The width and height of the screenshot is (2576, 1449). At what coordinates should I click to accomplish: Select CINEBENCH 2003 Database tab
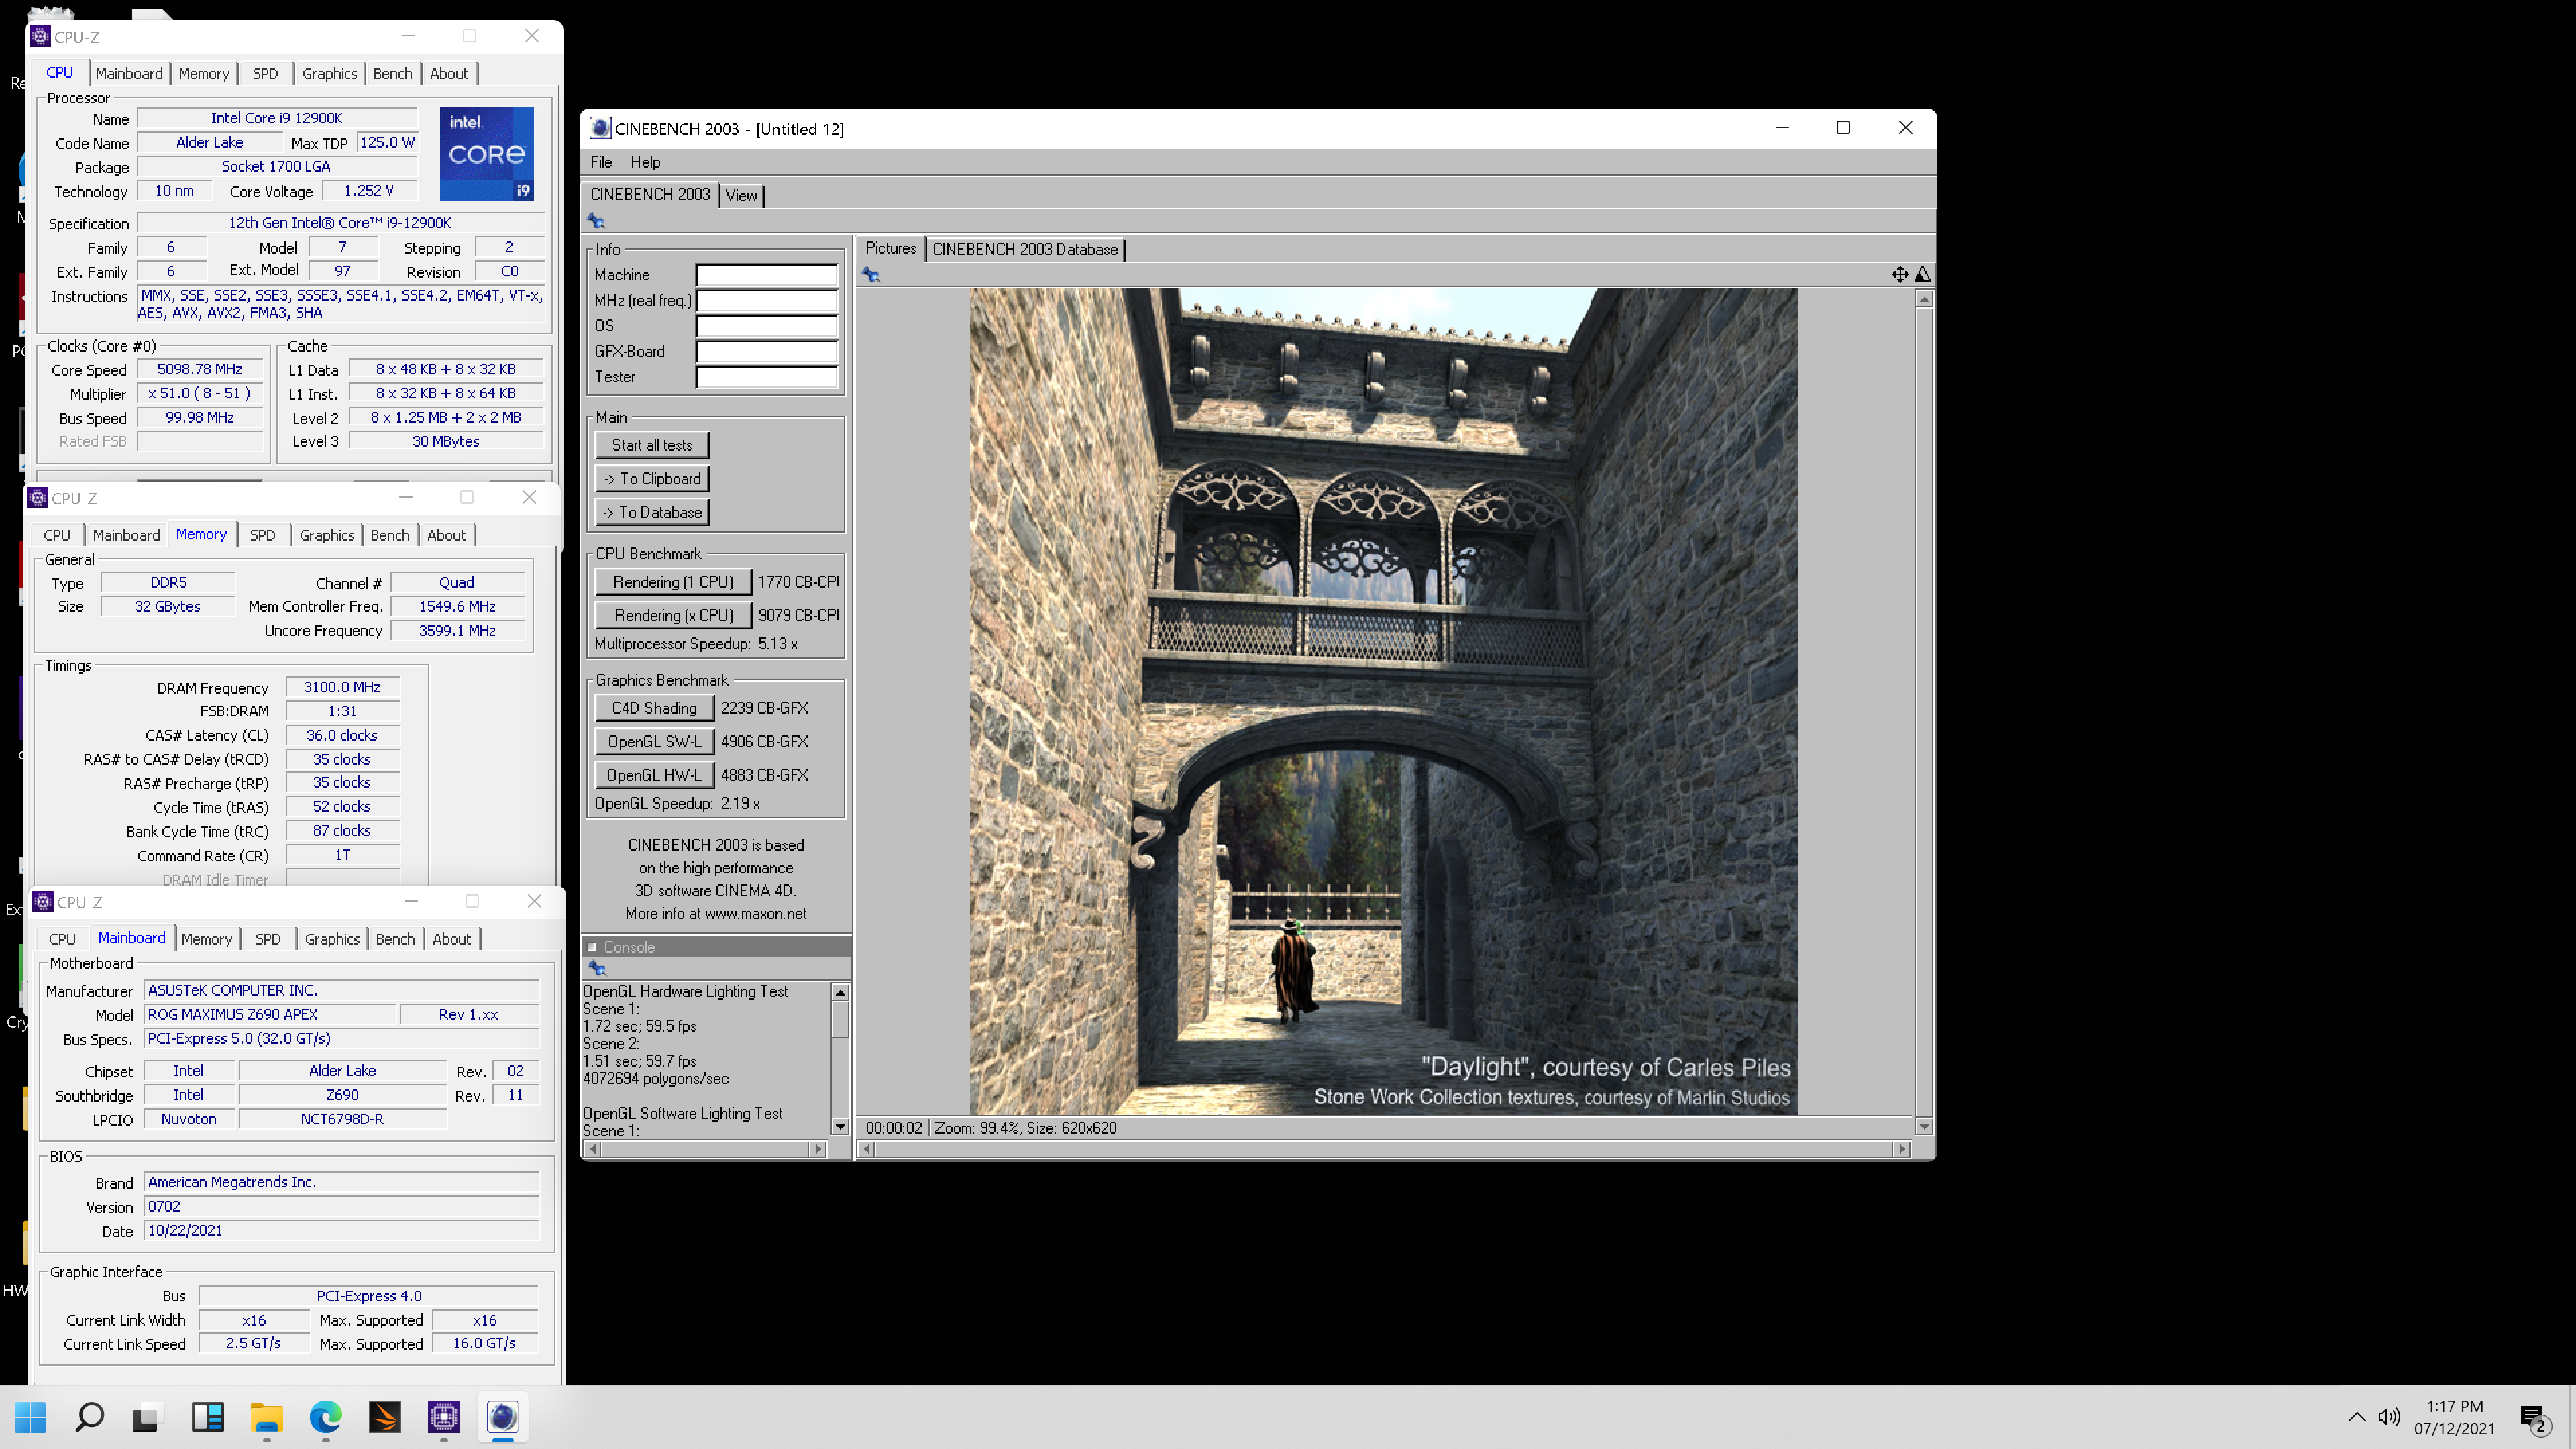pyautogui.click(x=1025, y=249)
